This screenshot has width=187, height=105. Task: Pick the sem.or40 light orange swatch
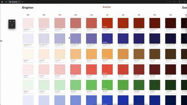(x=76, y=54)
